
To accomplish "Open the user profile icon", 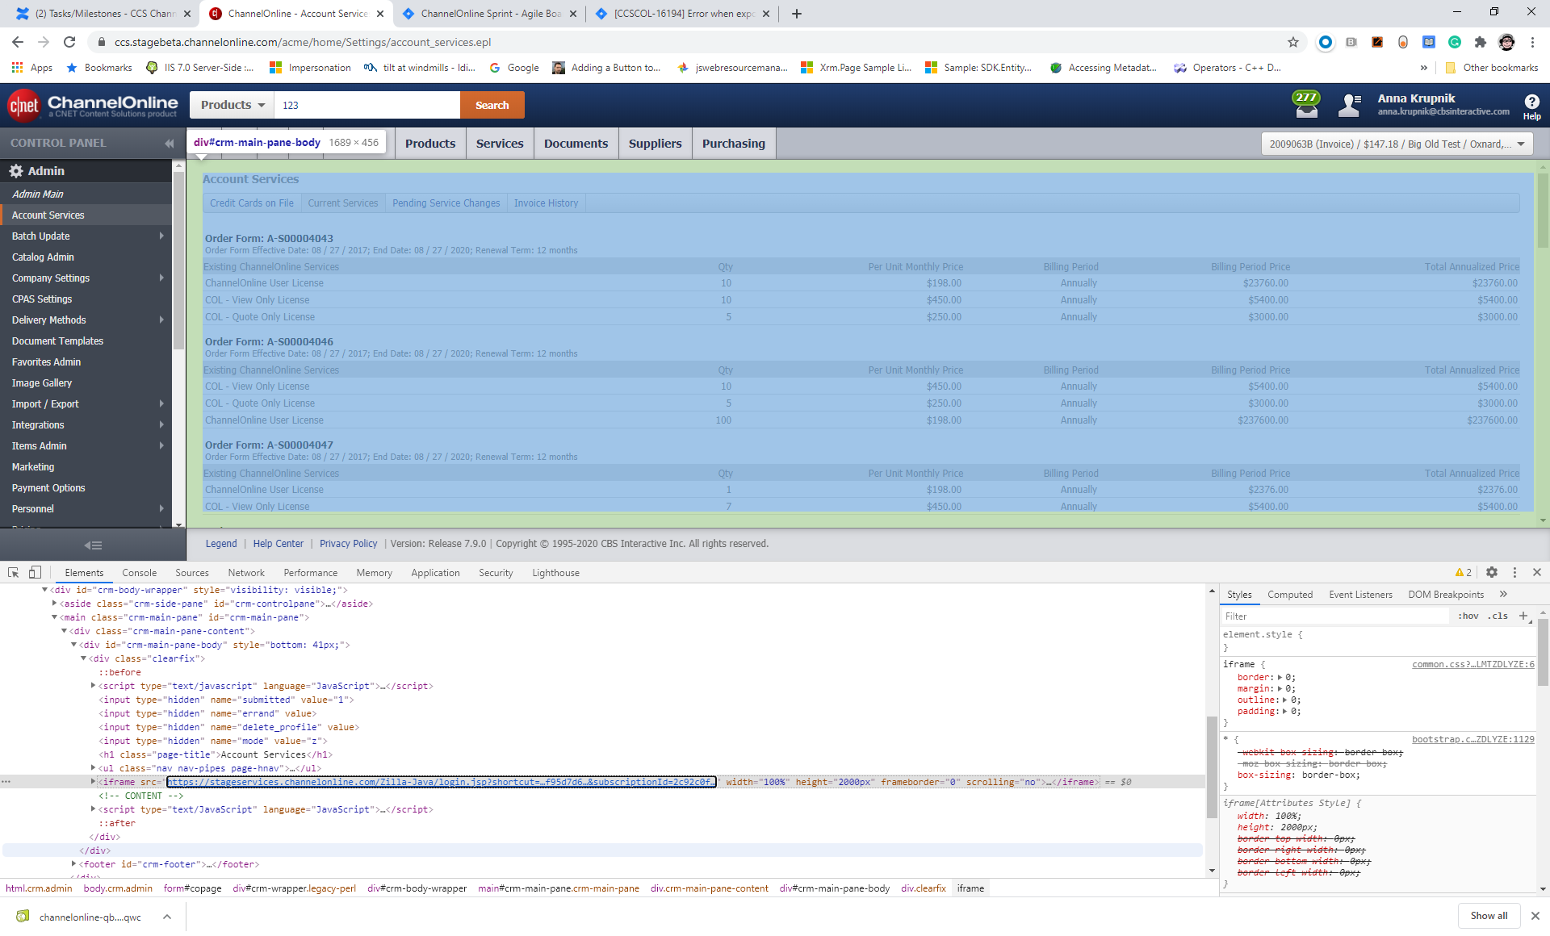I will coord(1350,105).
